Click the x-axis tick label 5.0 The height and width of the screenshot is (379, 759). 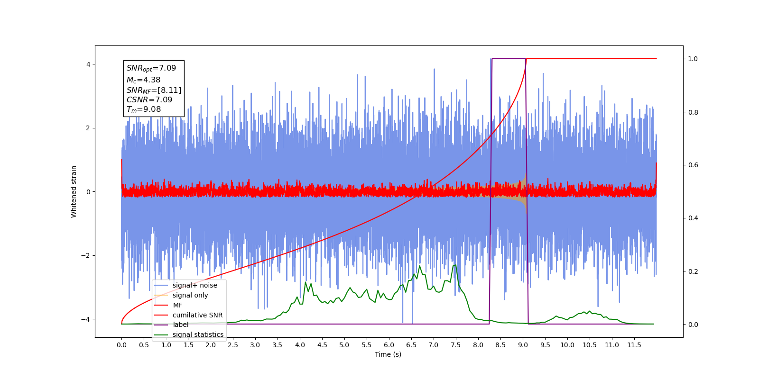344,345
